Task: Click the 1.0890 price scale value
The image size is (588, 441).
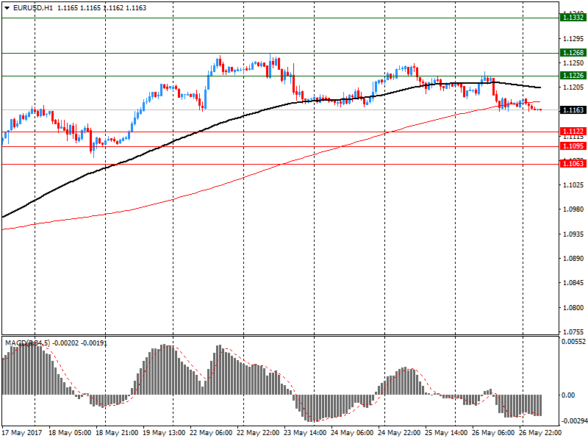Action: (x=574, y=259)
